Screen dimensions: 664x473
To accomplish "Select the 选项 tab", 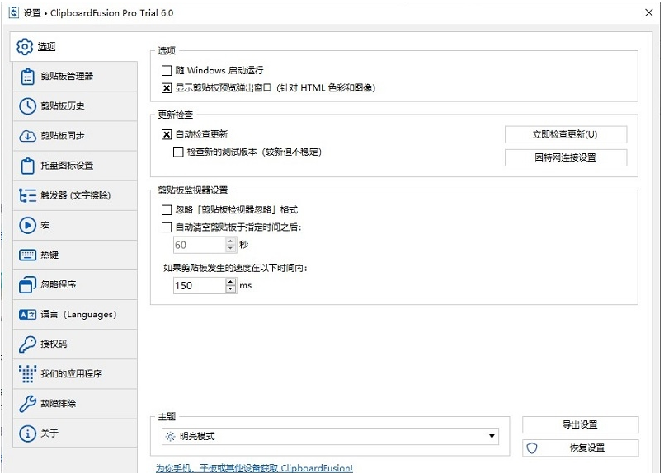I will tap(75, 46).
